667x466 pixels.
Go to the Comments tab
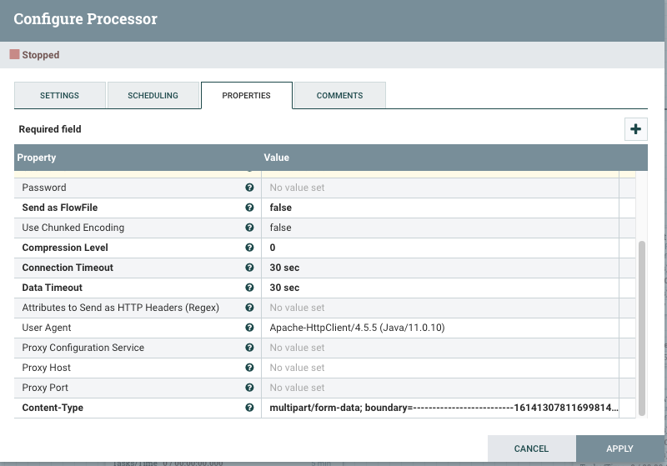[339, 96]
